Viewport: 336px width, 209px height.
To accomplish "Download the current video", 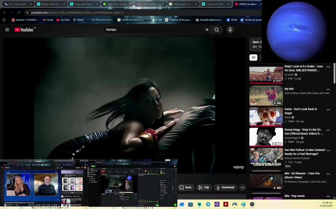I will click(x=225, y=188).
